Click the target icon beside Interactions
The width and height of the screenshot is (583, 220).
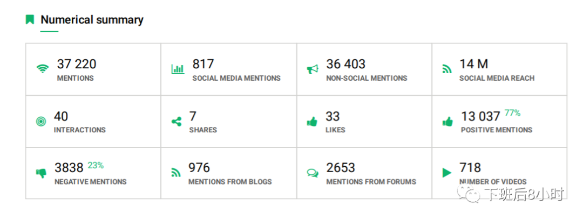click(x=41, y=121)
